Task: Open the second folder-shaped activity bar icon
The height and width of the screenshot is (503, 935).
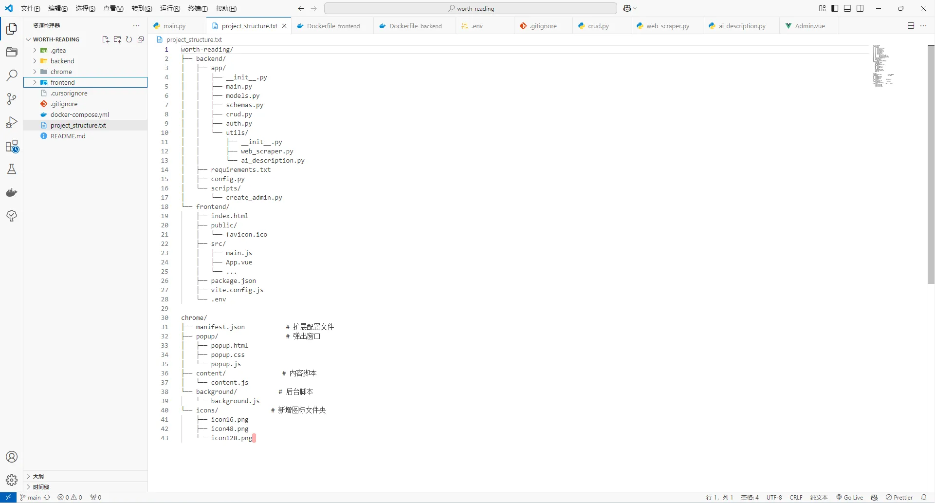Action: (x=12, y=52)
